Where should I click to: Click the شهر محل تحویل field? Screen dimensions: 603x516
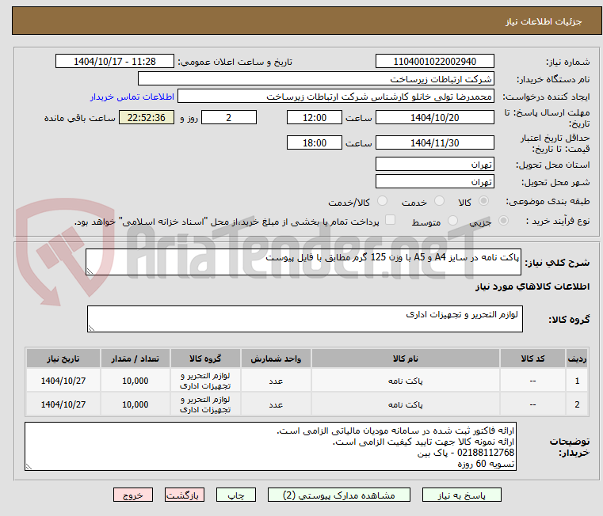434,181
